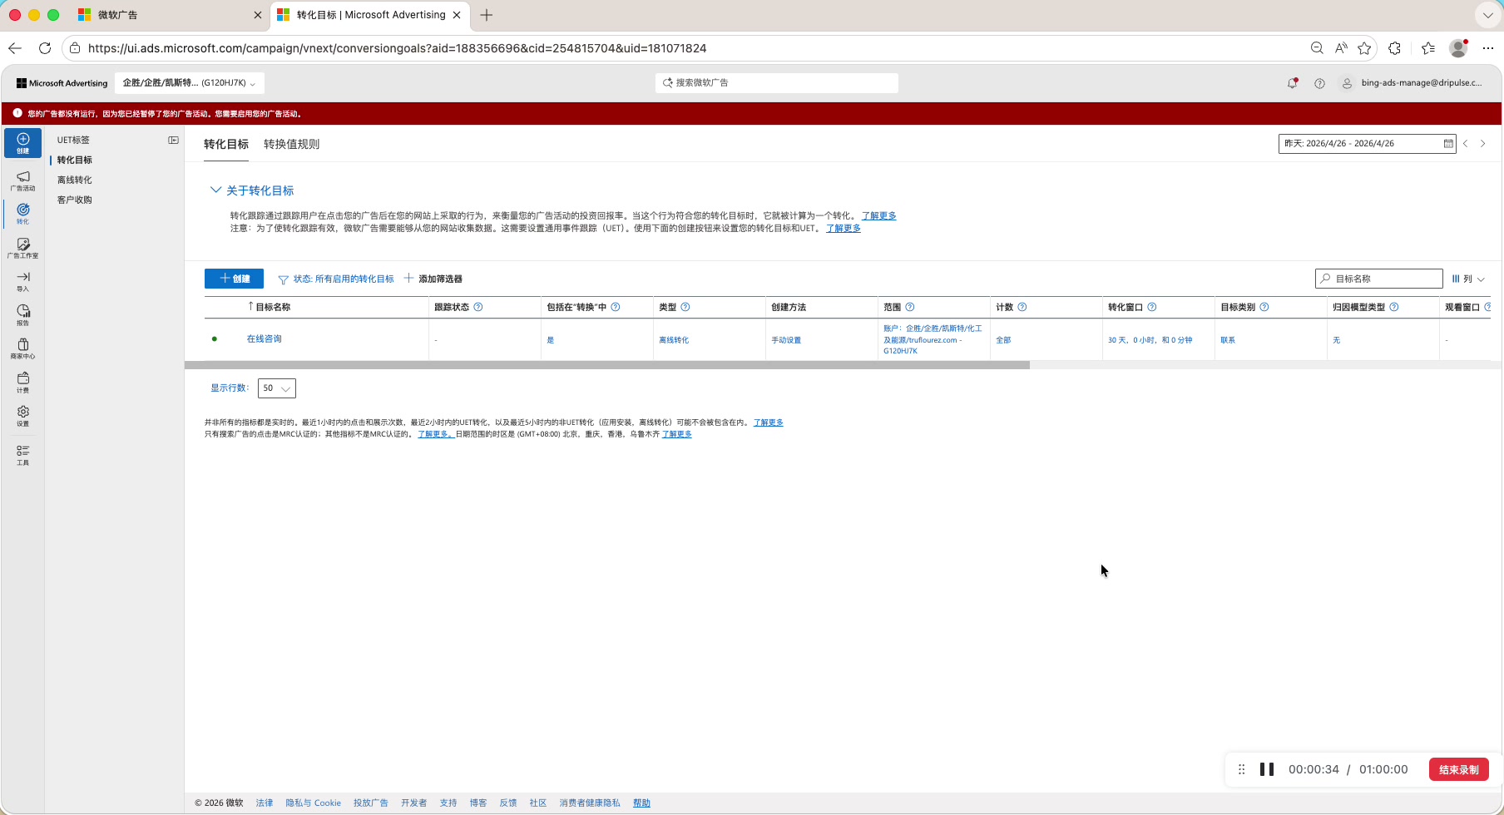Open the 工具 icon in sidebar
1504x815 pixels.
tap(22, 455)
